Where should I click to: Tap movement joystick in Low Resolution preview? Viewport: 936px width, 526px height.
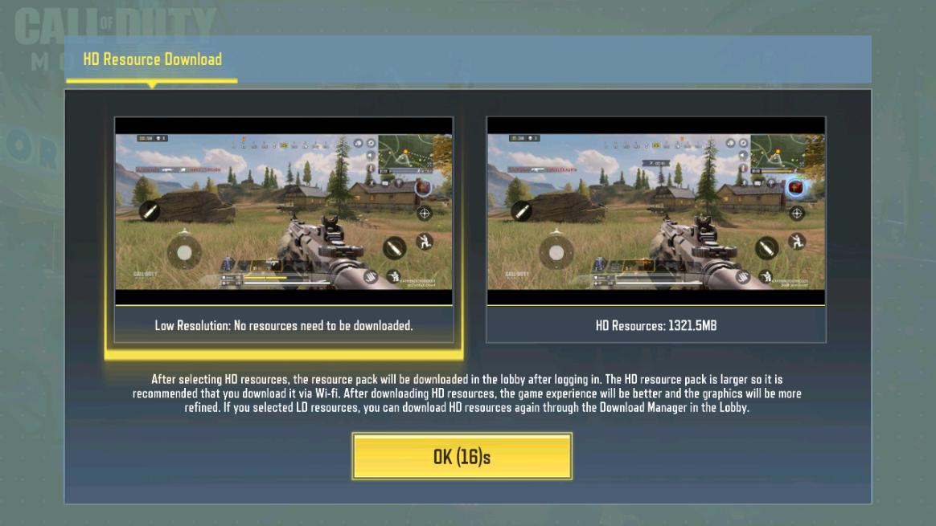(184, 252)
